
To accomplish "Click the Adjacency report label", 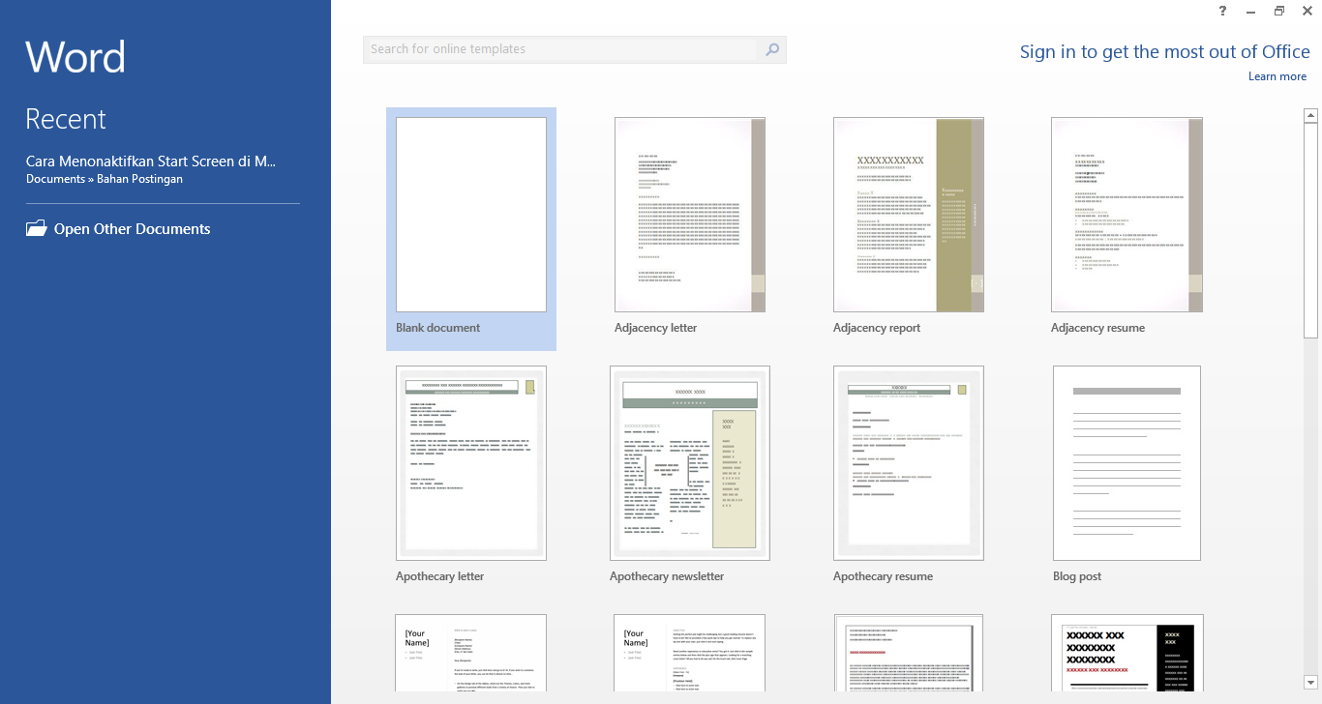I will click(877, 328).
